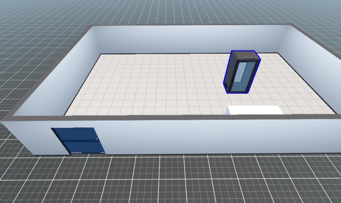The image size is (341, 203).
Task: Click the front wall exterior right of the door
Action: pyautogui.click(x=217, y=136)
